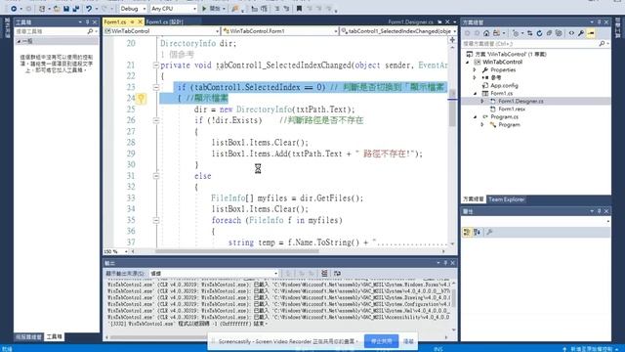The height and width of the screenshot is (352, 625).
Task: Collapse the Program.cs tree node
Action: [476, 117]
